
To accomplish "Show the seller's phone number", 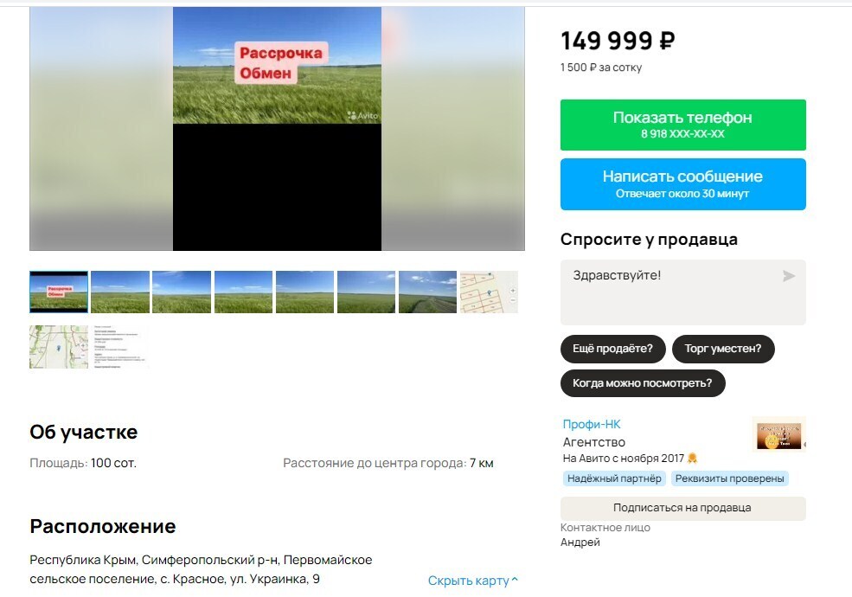I will pos(683,125).
